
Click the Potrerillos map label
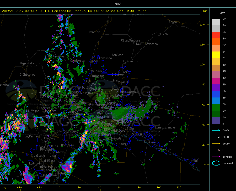tap(48, 108)
